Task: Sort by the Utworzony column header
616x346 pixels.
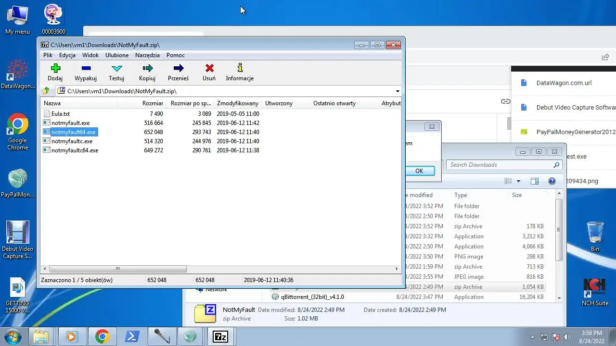Action: (286, 103)
